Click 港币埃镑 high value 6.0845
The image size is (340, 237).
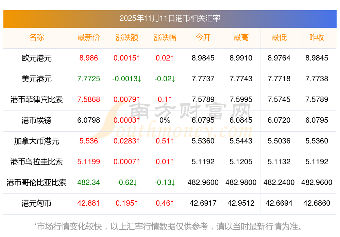coord(241,120)
